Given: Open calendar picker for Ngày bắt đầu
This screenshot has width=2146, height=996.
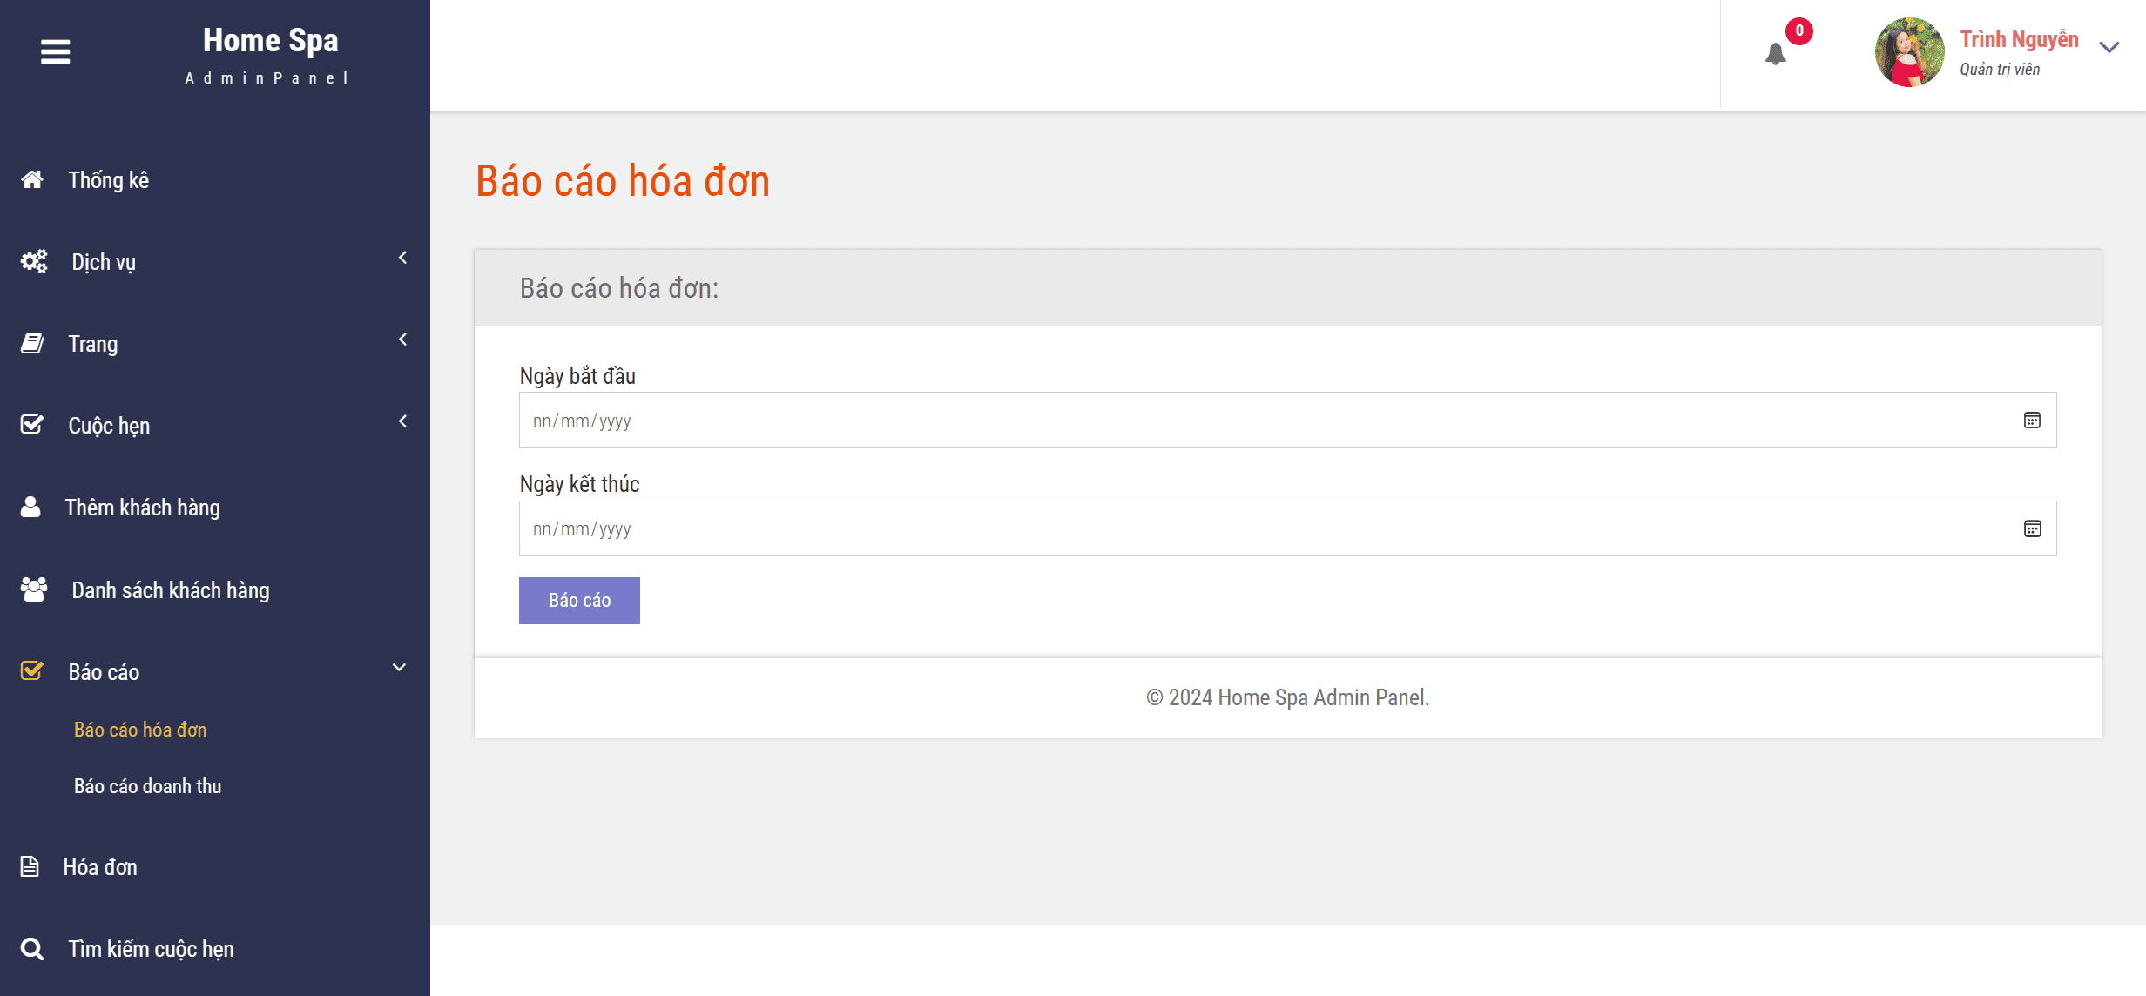Looking at the screenshot, I should [2032, 421].
